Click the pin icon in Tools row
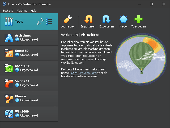The height and width of the screenshot is (128, 170). [x=40, y=22]
